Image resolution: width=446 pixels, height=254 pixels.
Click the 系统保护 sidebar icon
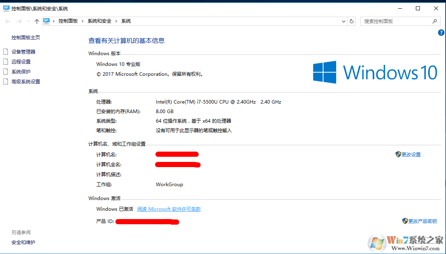6,71
